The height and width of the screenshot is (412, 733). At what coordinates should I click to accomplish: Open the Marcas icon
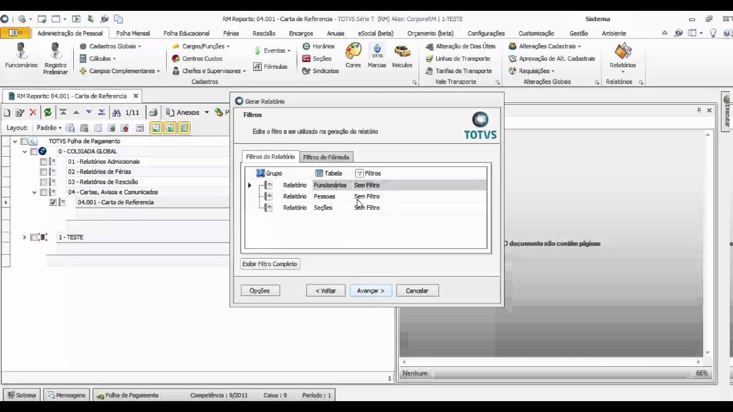[377, 56]
